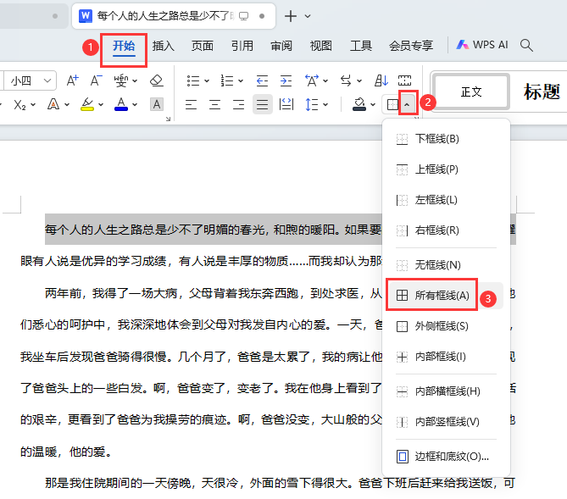Switch to the 工具 tab
Viewport: 567px width, 499px height.
click(361, 46)
